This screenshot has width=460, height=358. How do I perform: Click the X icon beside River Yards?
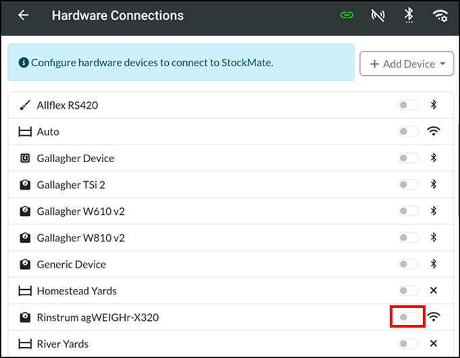433,343
